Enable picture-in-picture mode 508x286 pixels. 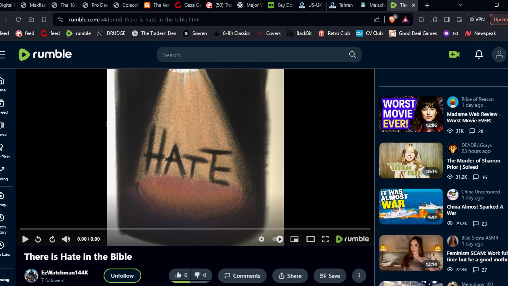tap(294, 239)
